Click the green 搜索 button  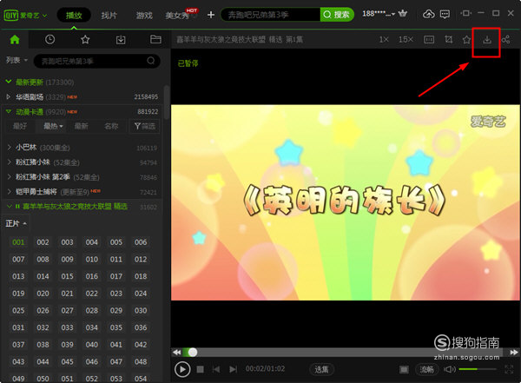[x=337, y=15]
